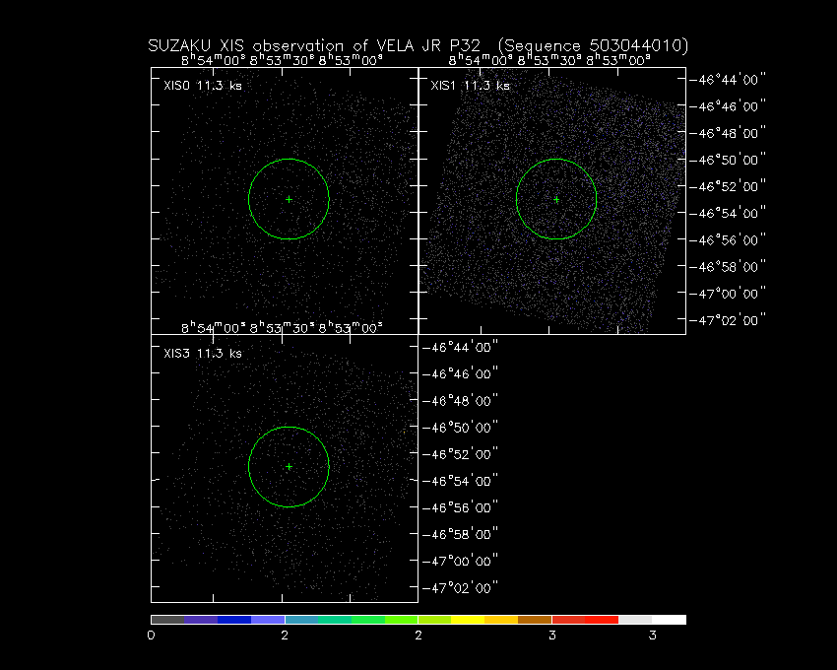Image resolution: width=837 pixels, height=670 pixels.
Task: Pick the white colorbar segment
Action: point(669,620)
